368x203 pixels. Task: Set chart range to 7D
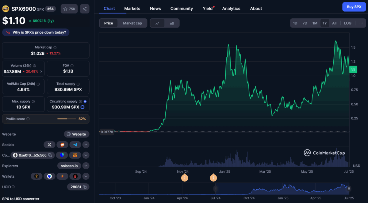305,23
